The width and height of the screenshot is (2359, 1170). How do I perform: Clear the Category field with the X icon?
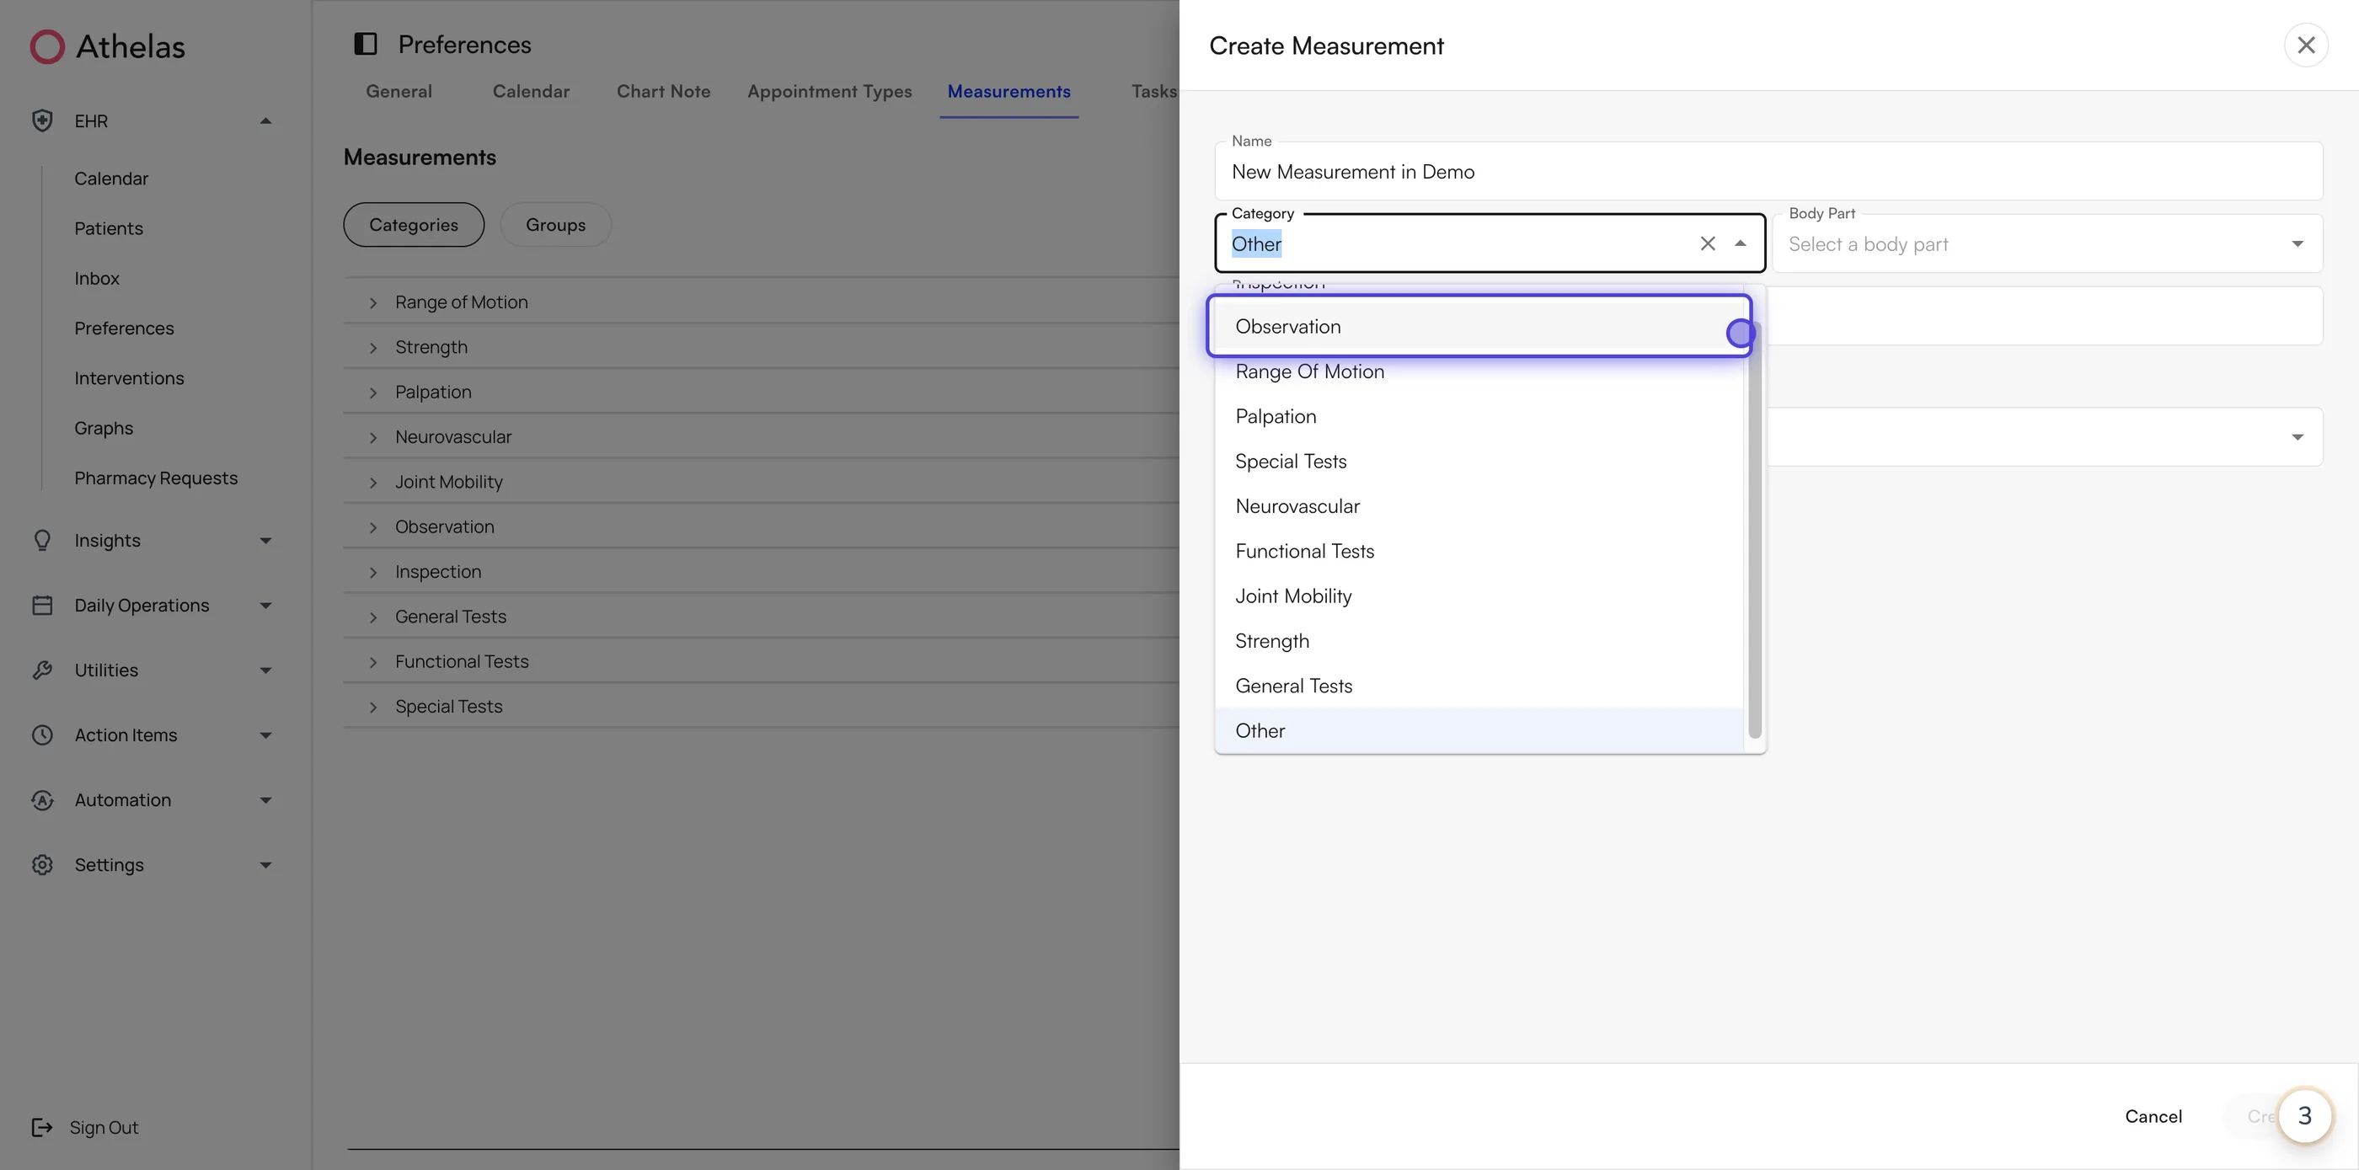coord(1708,243)
